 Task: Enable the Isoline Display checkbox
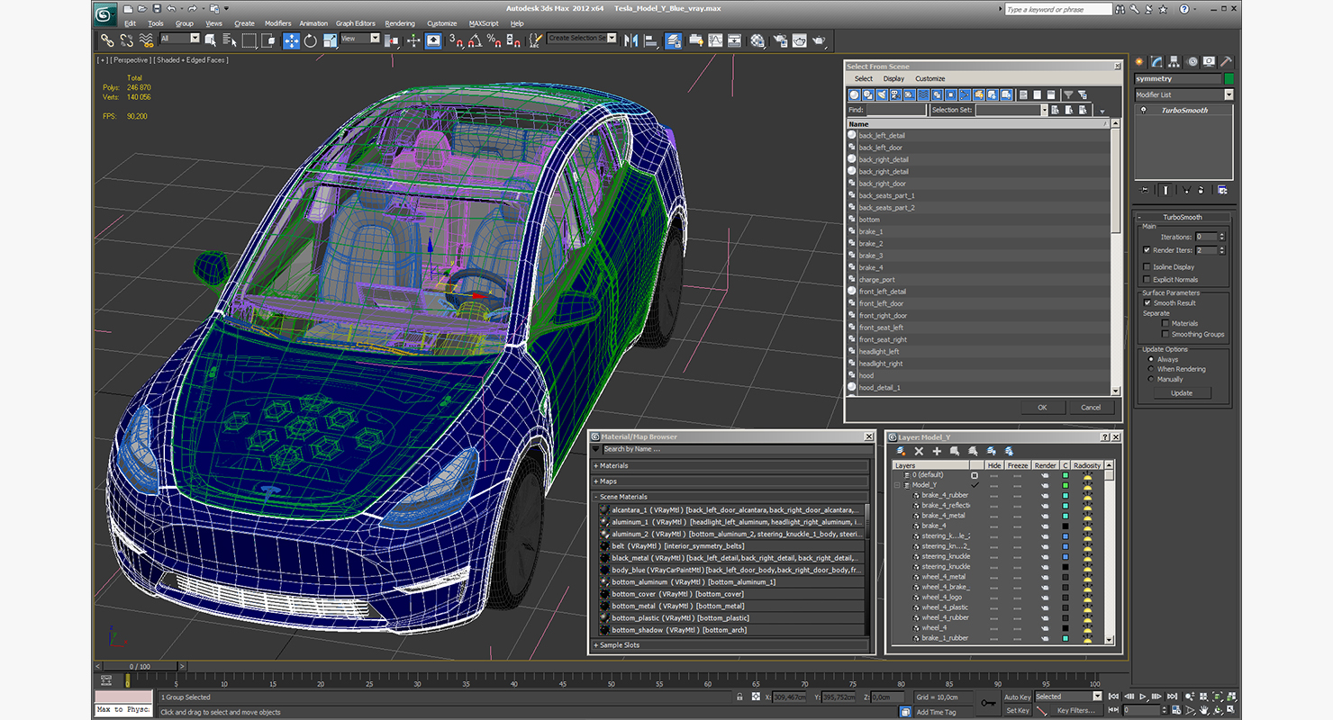pyautogui.click(x=1147, y=266)
